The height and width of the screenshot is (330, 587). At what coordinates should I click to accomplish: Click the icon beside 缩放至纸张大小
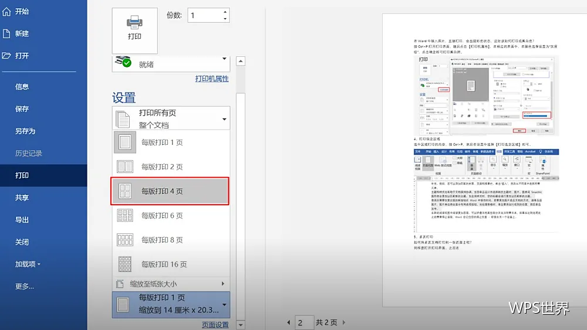120,284
